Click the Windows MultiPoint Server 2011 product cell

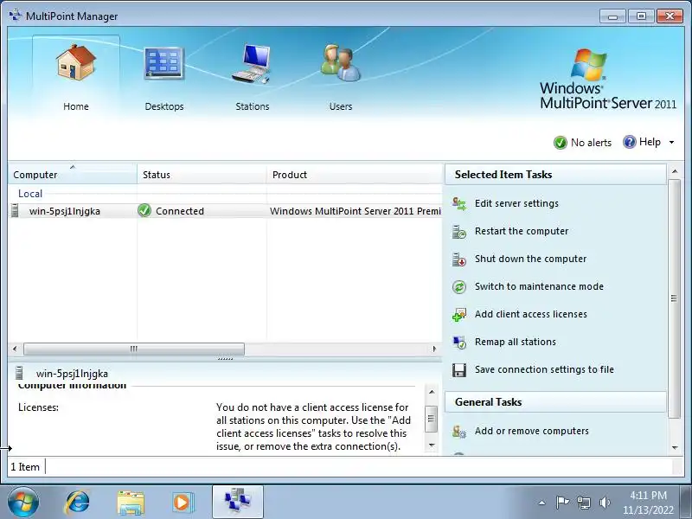[356, 211]
